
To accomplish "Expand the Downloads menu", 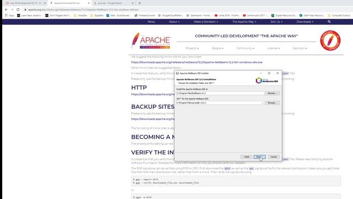I will coord(305,22).
